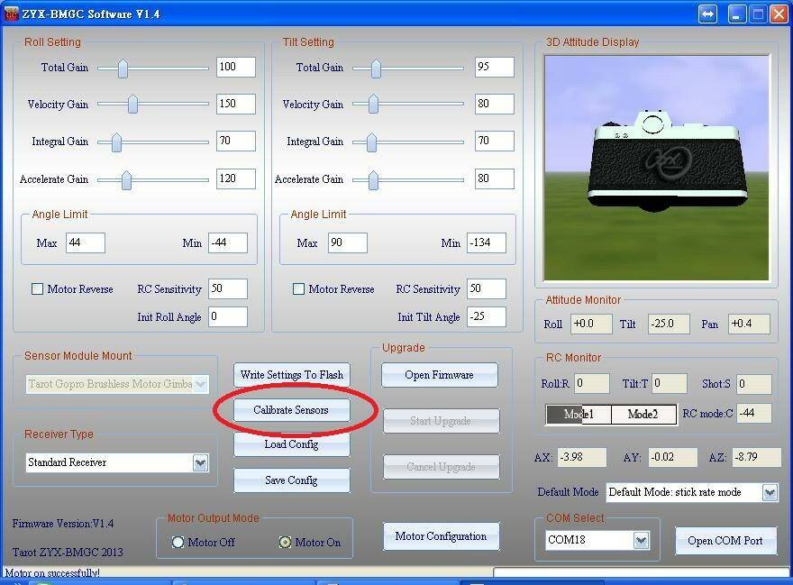
Task: Click Tilt Velocity Gain slider thumb
Action: point(373,104)
